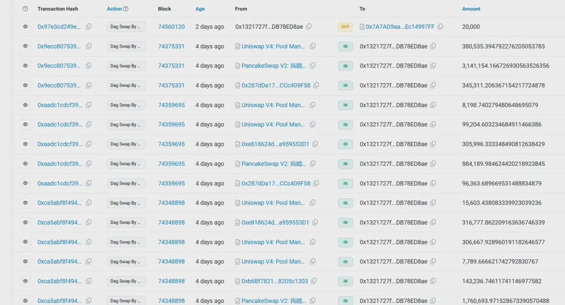Image resolution: width=565 pixels, height=305 pixels.
Task: Click the contract icon before 0xb6Bf7821...8205c1303
Action: point(238,281)
